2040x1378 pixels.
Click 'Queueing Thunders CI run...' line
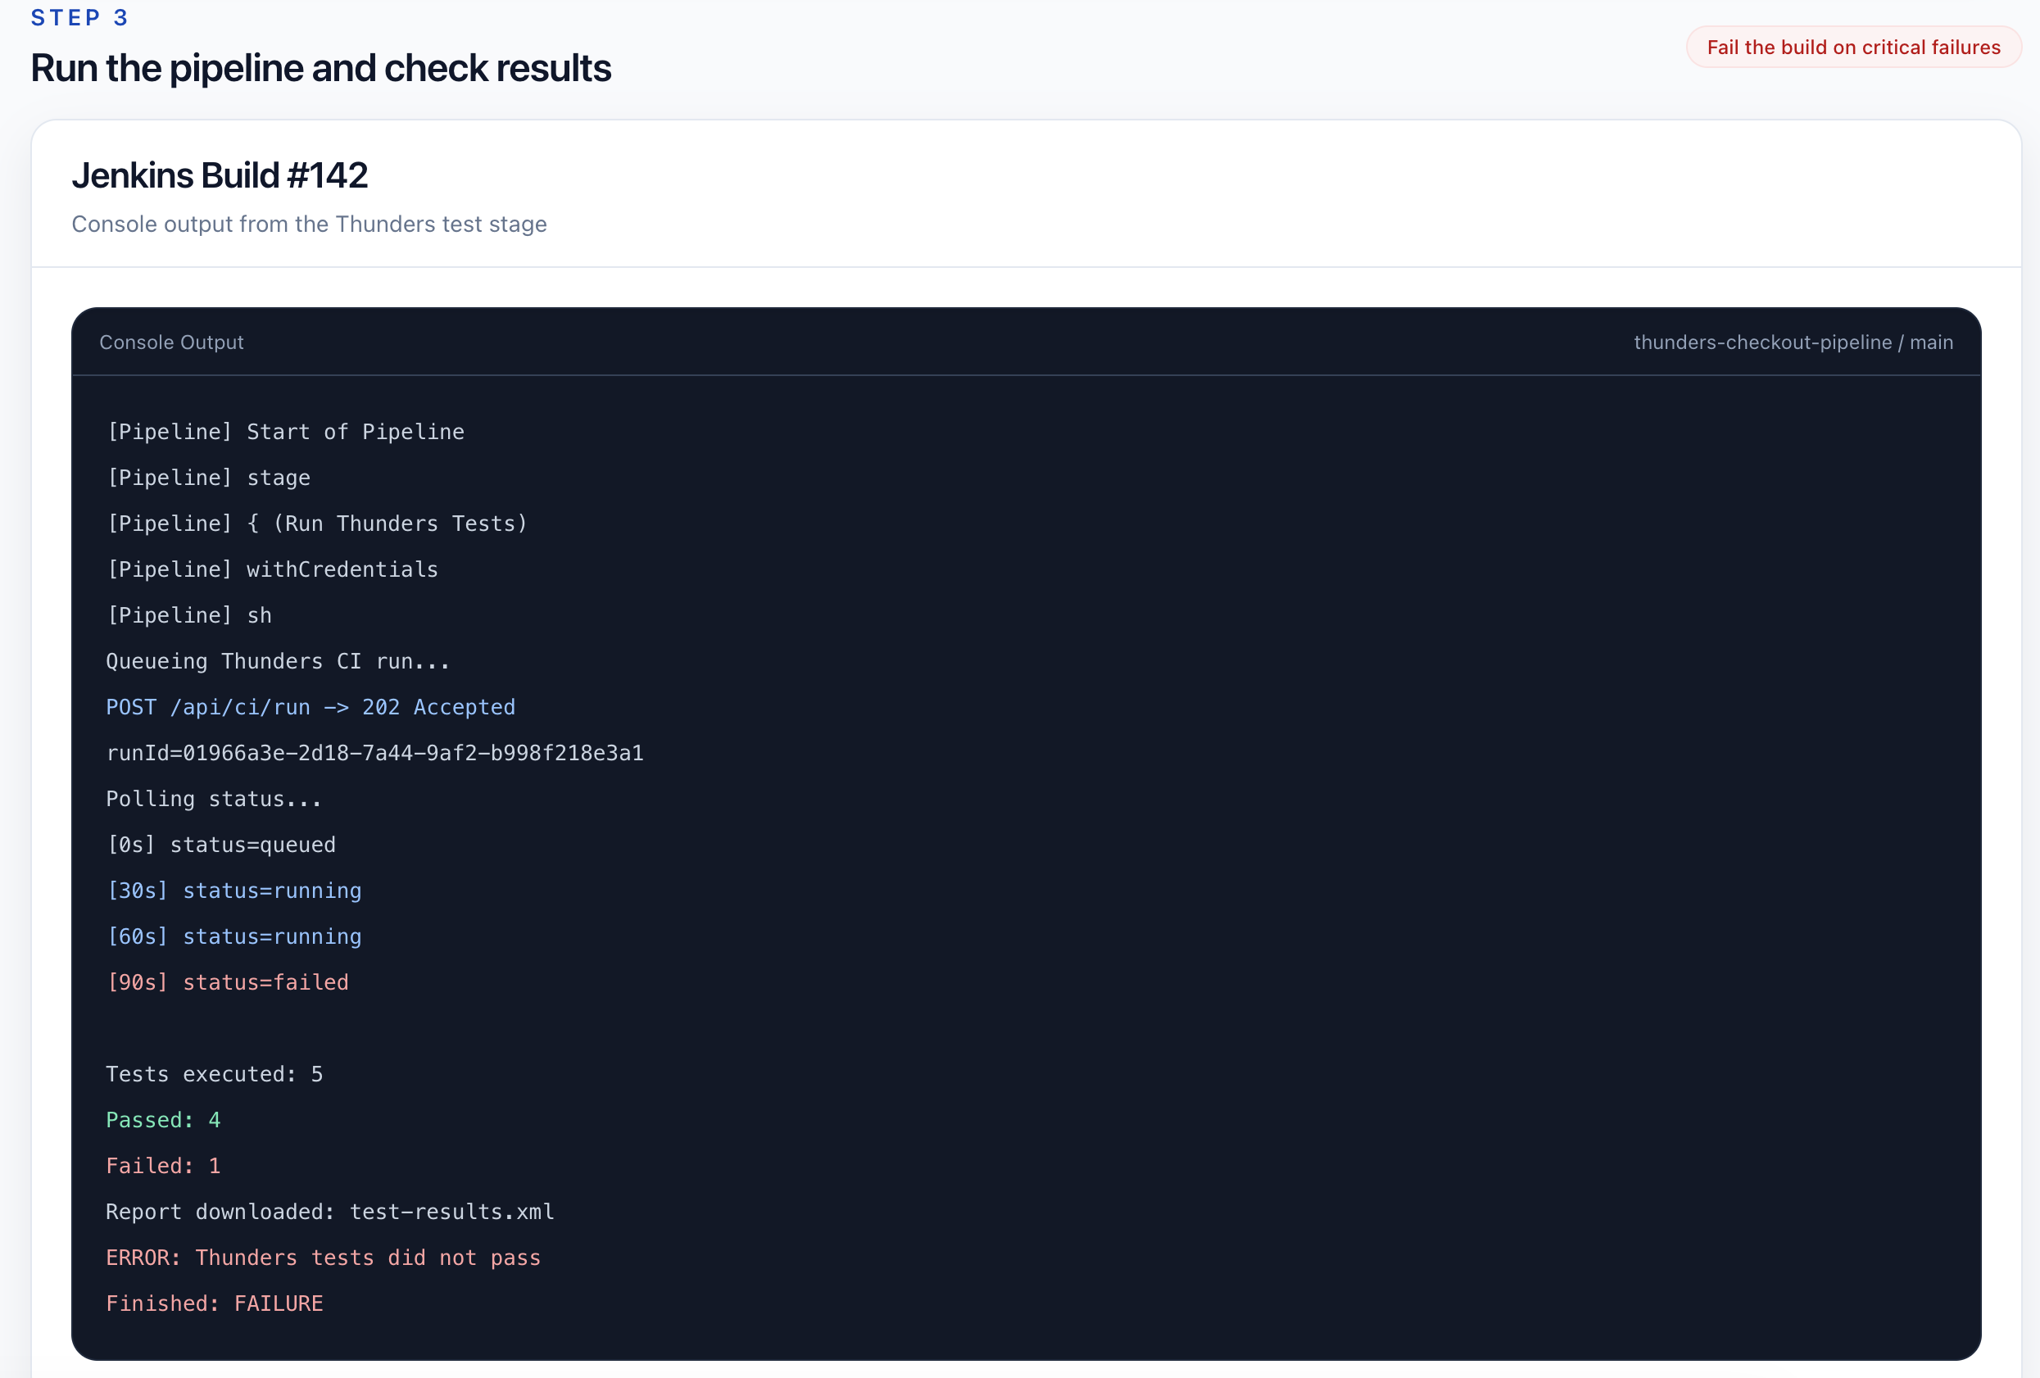[278, 662]
